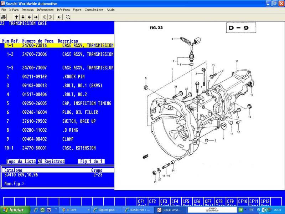
Task: Select part row 1-3 24700-73007
Action: pyautogui.click(x=59, y=68)
